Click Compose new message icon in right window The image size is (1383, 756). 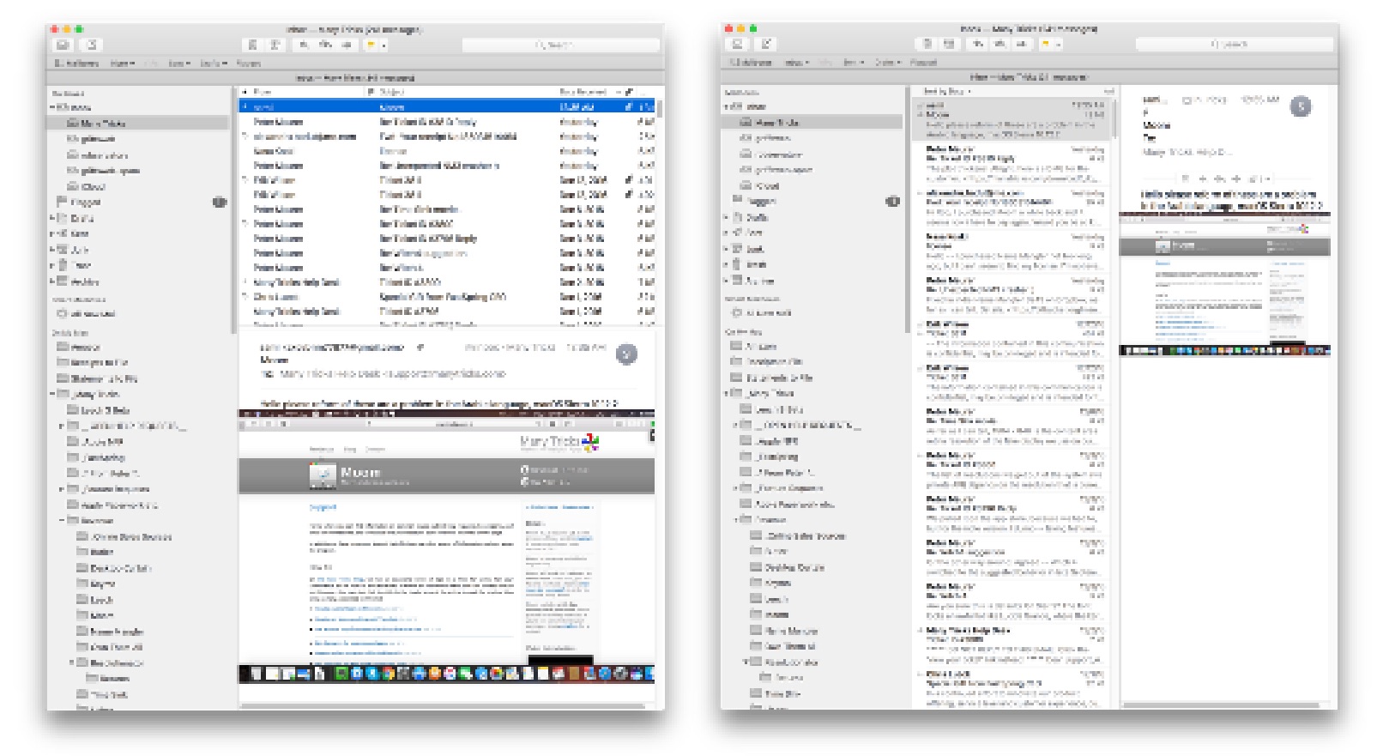click(x=766, y=44)
